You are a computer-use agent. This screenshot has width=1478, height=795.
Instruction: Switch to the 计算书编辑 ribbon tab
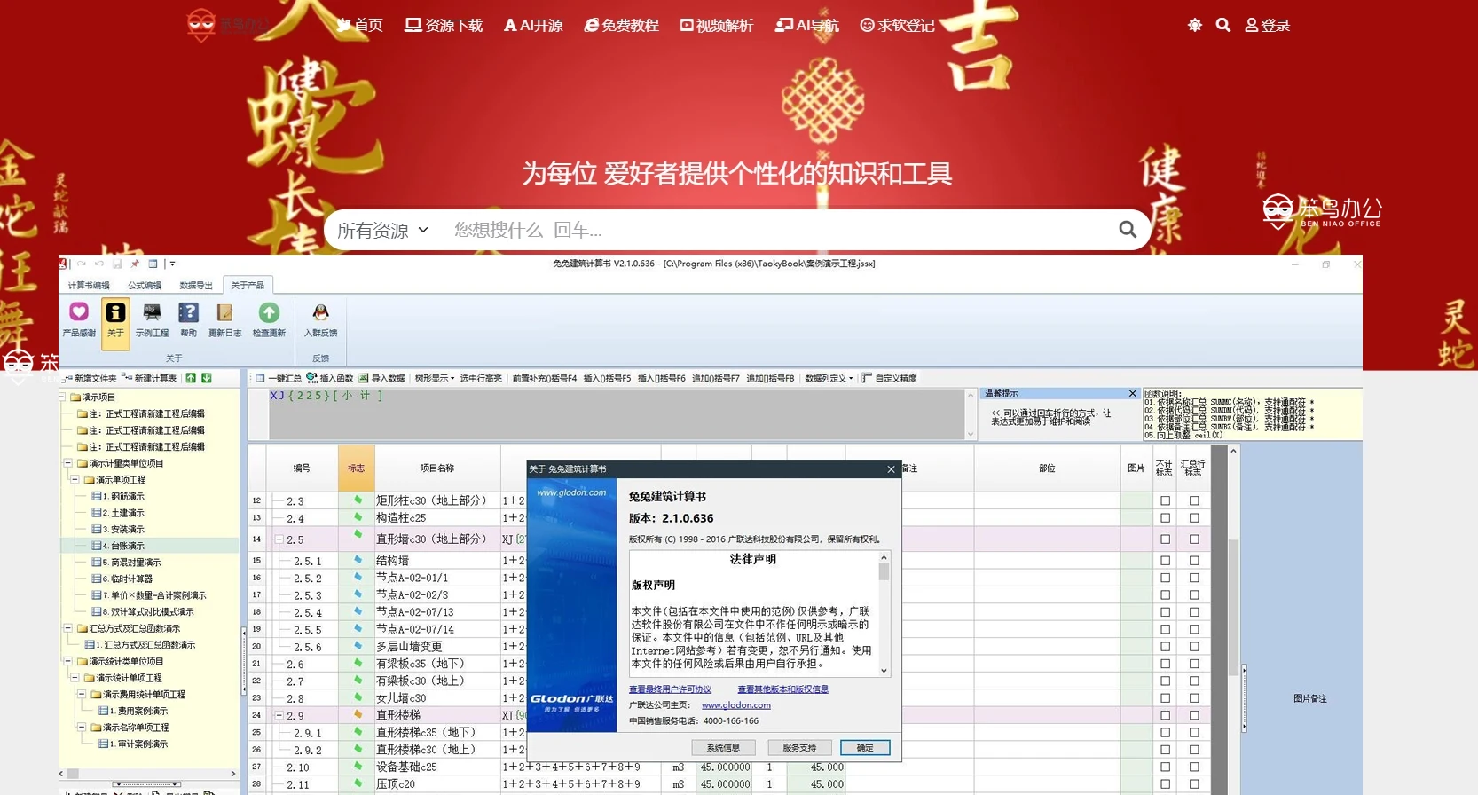pos(89,286)
